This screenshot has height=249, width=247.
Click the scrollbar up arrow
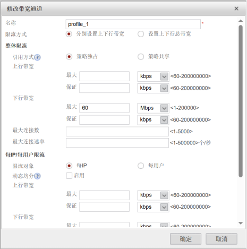click(x=241, y=21)
